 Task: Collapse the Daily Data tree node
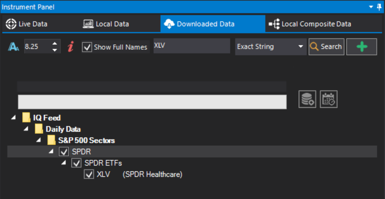[26, 129]
